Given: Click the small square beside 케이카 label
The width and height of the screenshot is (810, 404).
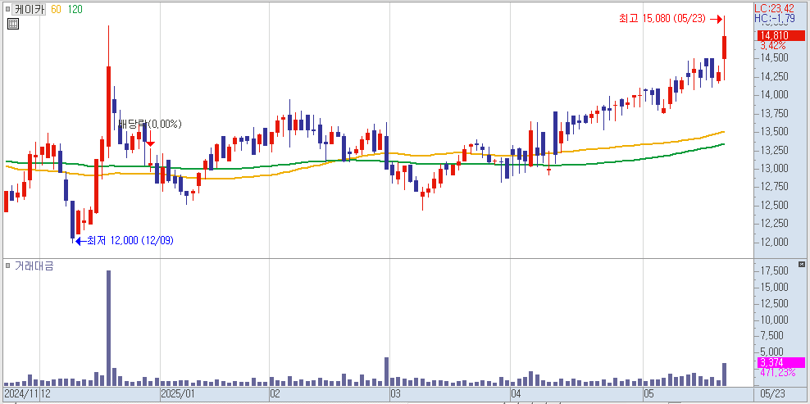Looking at the screenshot, I should [9, 9].
